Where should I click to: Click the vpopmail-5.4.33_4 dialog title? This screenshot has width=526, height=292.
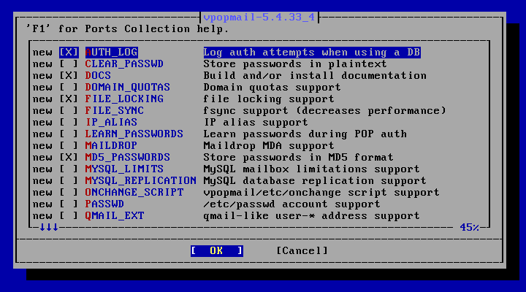point(259,17)
